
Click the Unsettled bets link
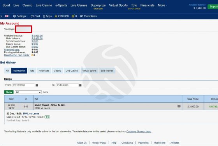(x=12, y=50)
